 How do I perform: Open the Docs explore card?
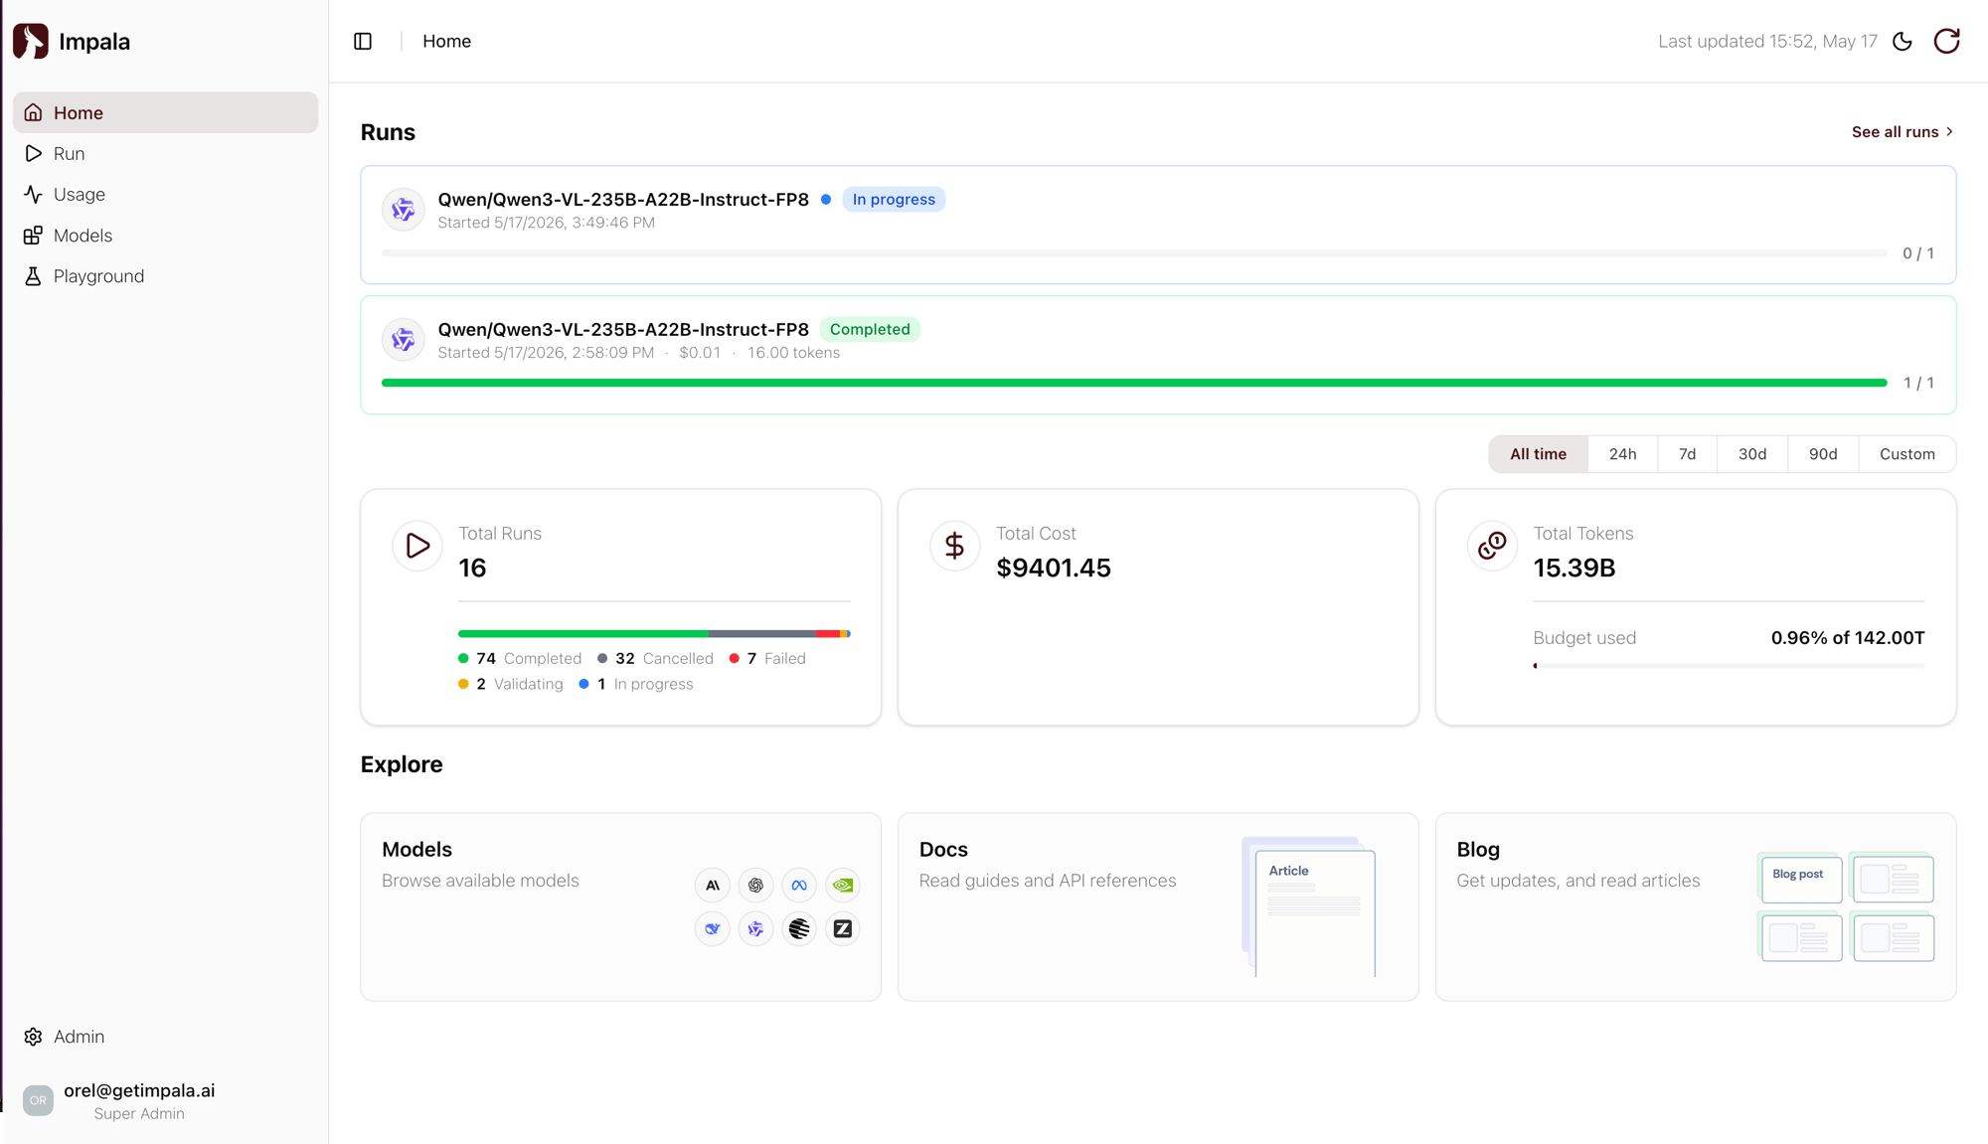[x=1158, y=906]
